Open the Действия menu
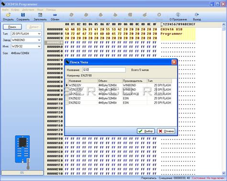Viewport: 227px width, 181px height. 28,10
